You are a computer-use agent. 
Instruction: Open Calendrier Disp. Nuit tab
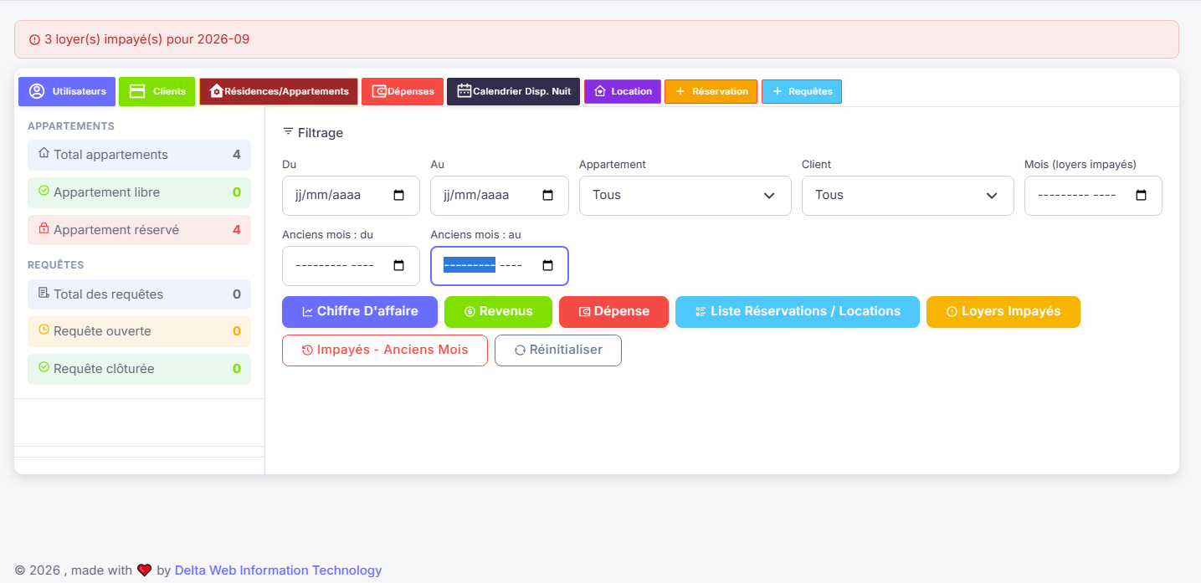click(x=513, y=91)
